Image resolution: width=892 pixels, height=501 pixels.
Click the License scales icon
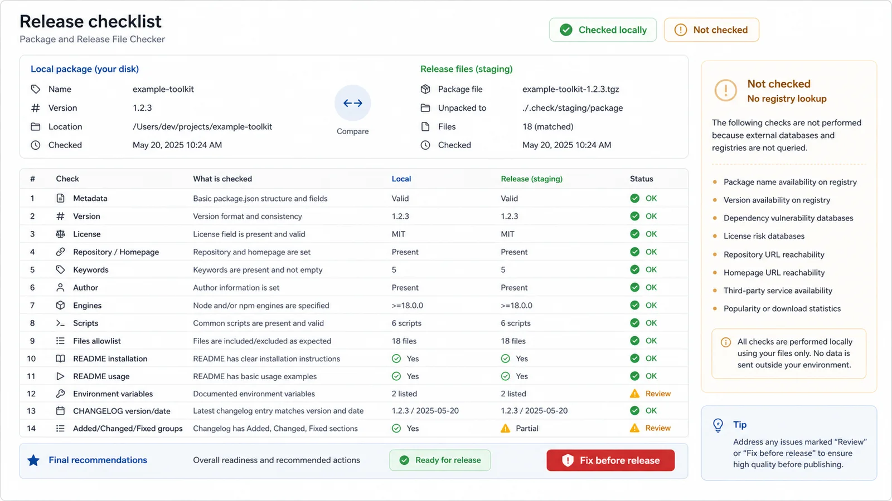coord(60,234)
